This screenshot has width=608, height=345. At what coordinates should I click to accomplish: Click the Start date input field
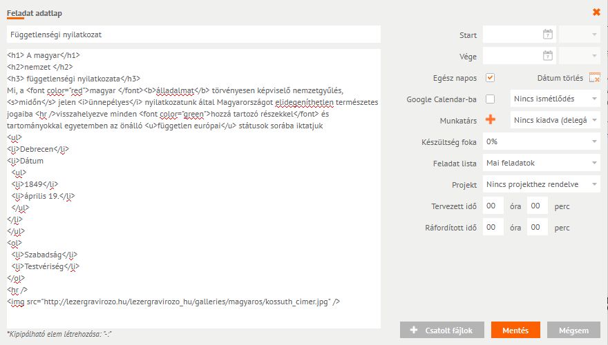519,34
